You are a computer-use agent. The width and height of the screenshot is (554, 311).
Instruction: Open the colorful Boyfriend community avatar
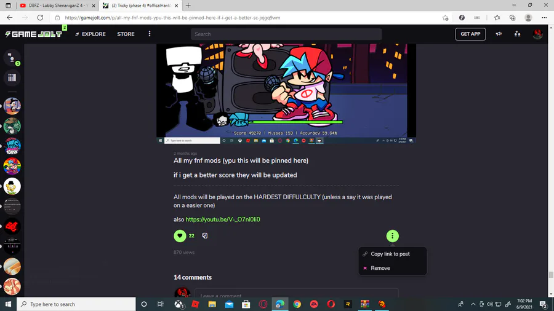tap(12, 166)
